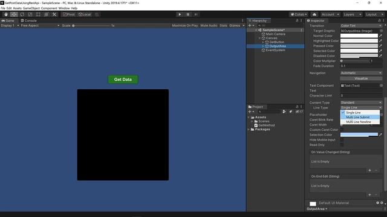The height and width of the screenshot is (217, 387).
Task: Open the Free Aspect dropdown
Action: (x=40, y=25)
